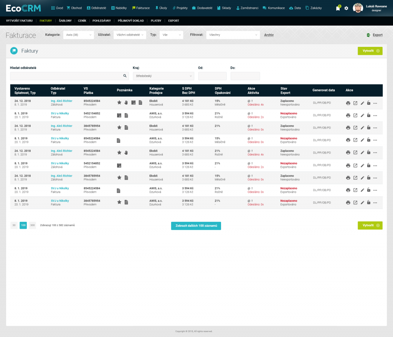Open the Archiv link

(x=269, y=35)
